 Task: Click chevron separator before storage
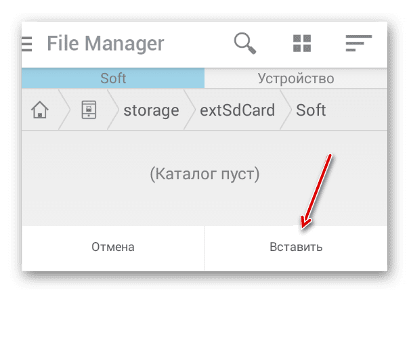pyautogui.click(x=113, y=110)
